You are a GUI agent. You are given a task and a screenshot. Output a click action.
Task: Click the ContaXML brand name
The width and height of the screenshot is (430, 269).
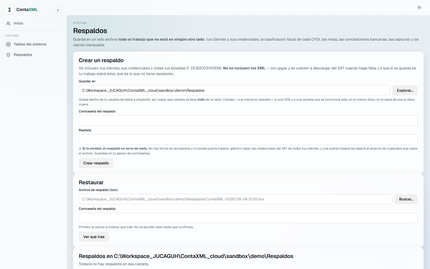click(27, 10)
